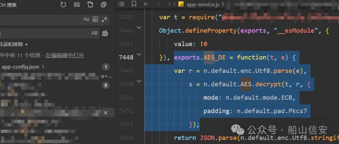Collapse the 目录和排除 section

14,45
